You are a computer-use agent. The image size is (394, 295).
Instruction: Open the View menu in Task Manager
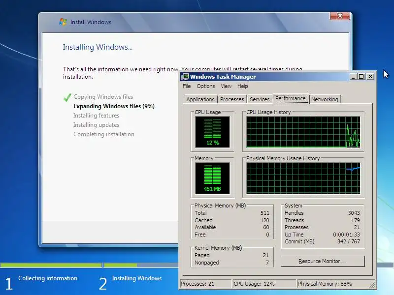coord(226,86)
